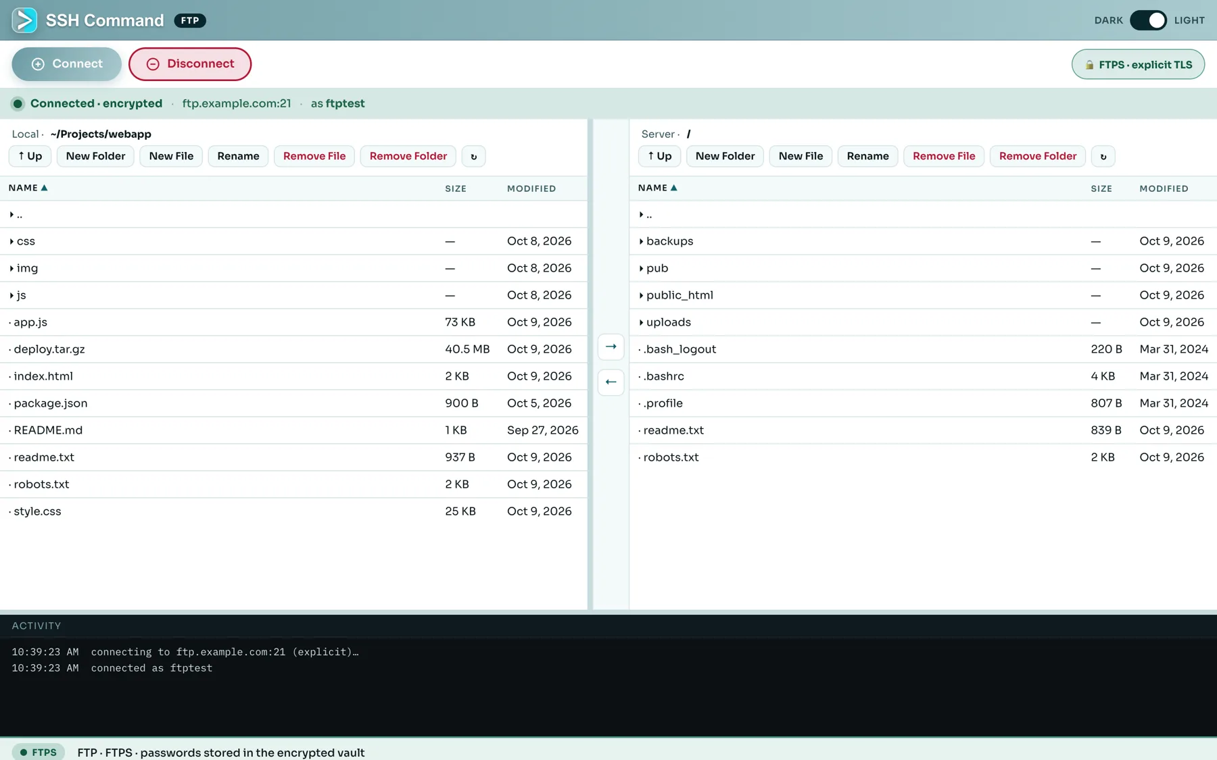The image size is (1217, 760).
Task: Click the FTPS explicit TLS lock badge
Action: (1138, 64)
